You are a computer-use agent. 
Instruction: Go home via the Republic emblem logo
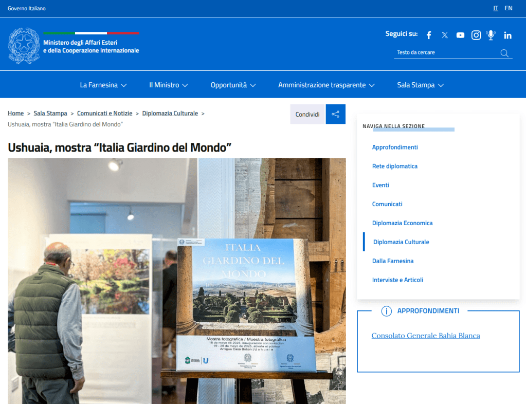(24, 46)
